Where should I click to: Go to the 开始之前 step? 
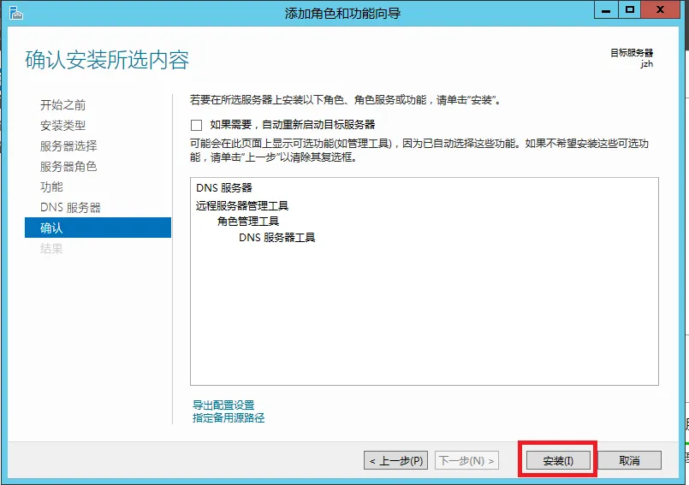[62, 105]
